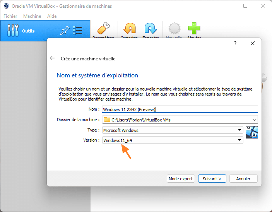Open dialog help question mark
The height and width of the screenshot is (212, 272).
point(235,43)
